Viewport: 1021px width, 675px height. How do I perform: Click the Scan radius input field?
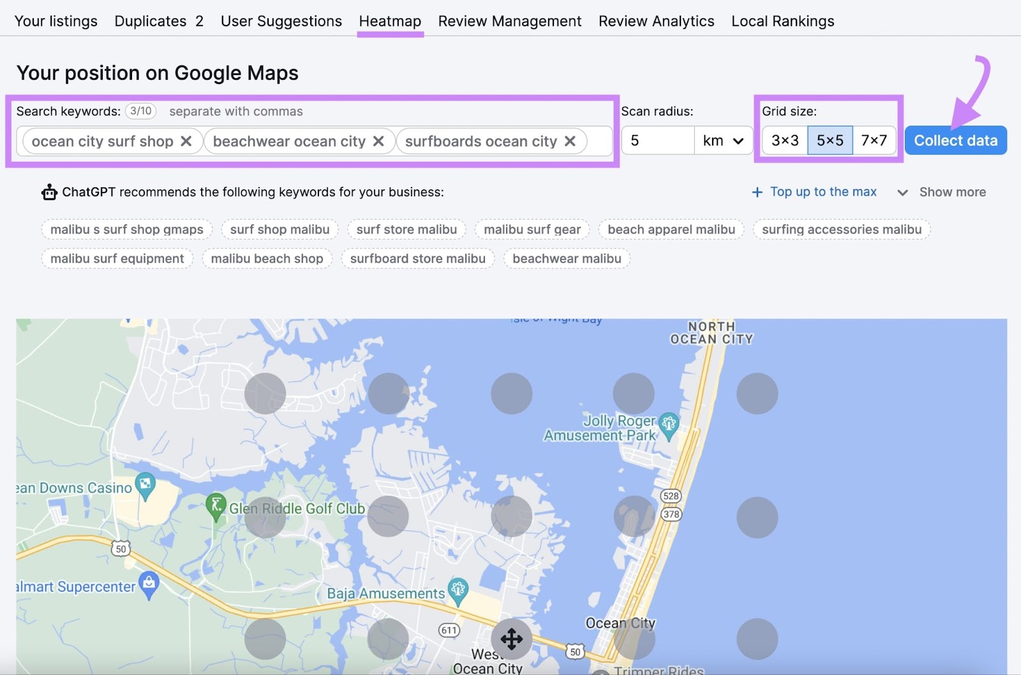tap(658, 140)
